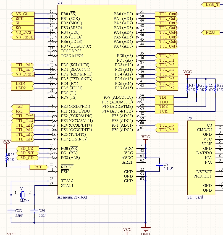The height and width of the screenshot is (235, 223).
Task: Click the TTL_In12 port
Action: 23,130
